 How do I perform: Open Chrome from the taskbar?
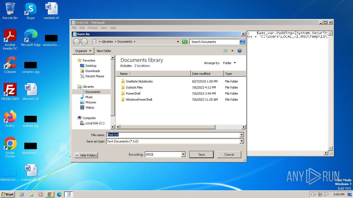(x=50, y=194)
